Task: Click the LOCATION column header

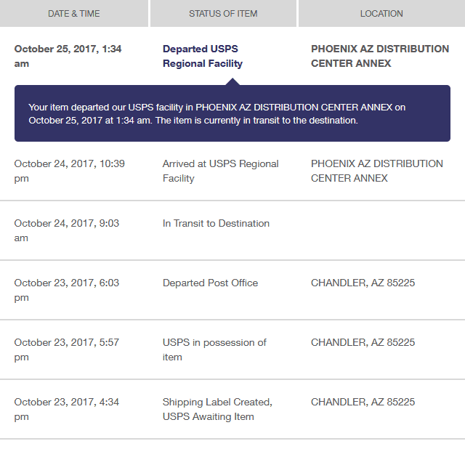Action: (x=381, y=13)
